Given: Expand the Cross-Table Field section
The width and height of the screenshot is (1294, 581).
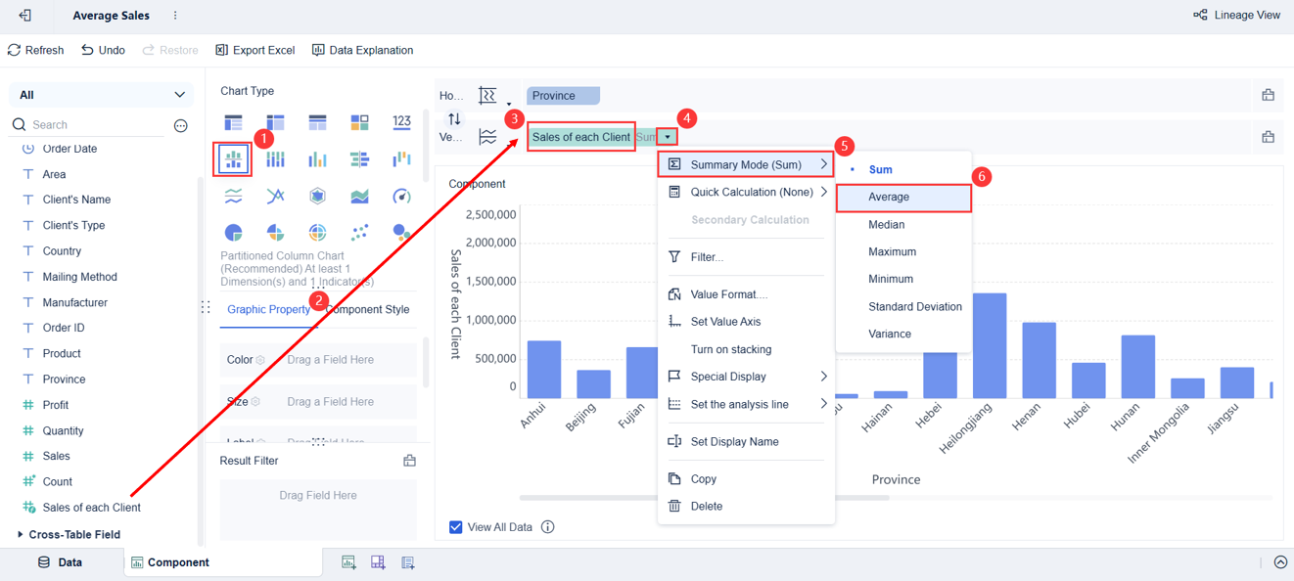Looking at the screenshot, I should 67,534.
